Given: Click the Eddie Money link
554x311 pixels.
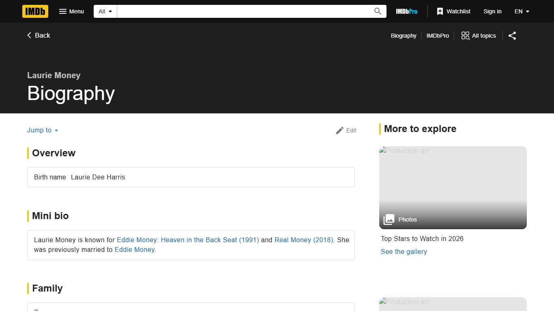Looking at the screenshot, I should pyautogui.click(x=134, y=249).
